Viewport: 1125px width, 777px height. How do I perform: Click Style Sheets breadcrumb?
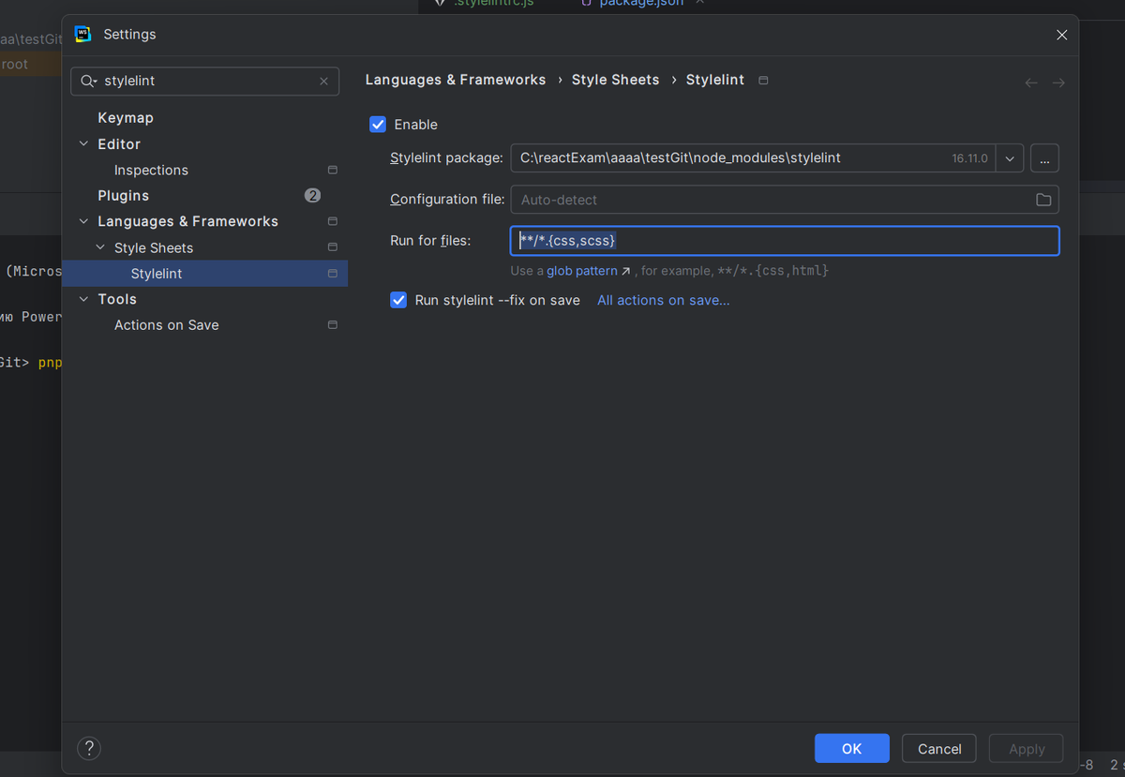tap(615, 80)
